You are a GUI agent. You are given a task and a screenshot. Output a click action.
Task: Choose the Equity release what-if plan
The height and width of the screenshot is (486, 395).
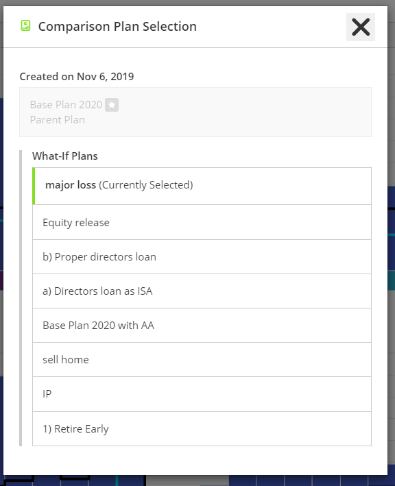point(202,222)
